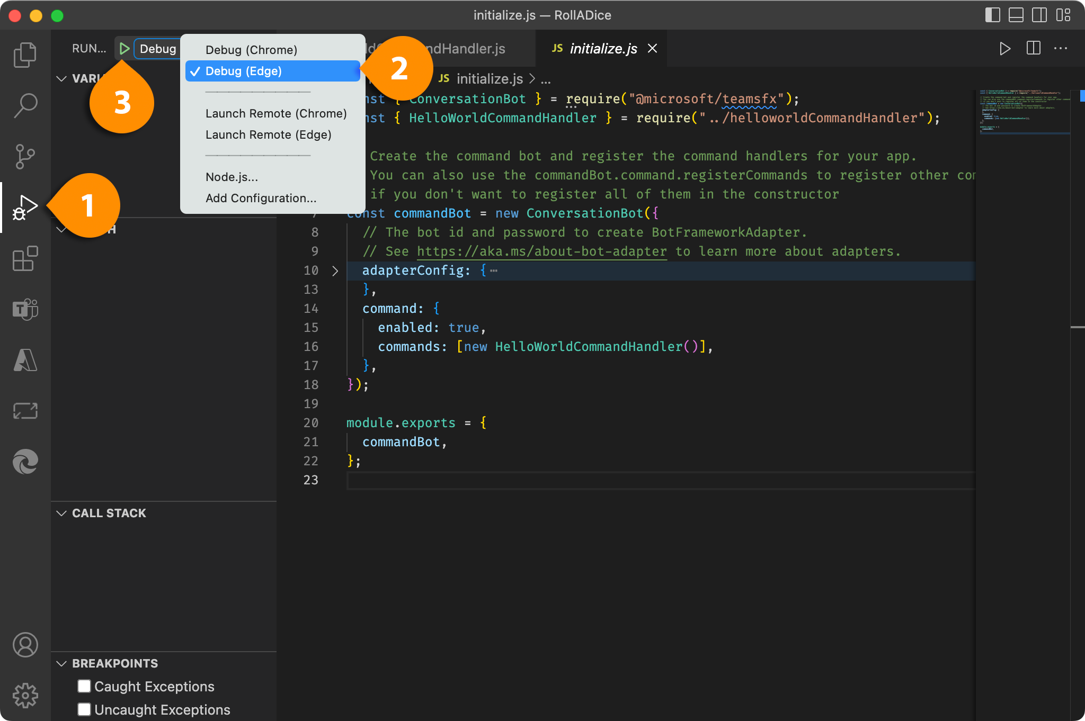Image resolution: width=1085 pixels, height=721 pixels.
Task: Open the editor More Actions ellipsis menu
Action: 1061,48
